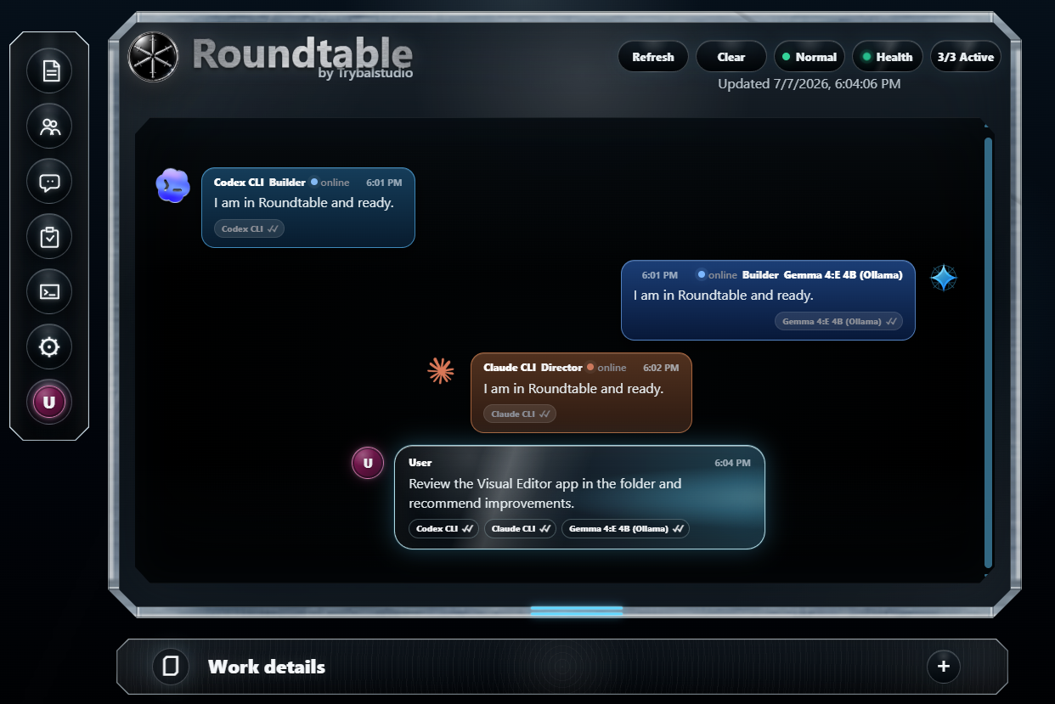This screenshot has height=704, width=1055.
Task: Click the Codex CLI avatar icon
Action: coord(173,185)
